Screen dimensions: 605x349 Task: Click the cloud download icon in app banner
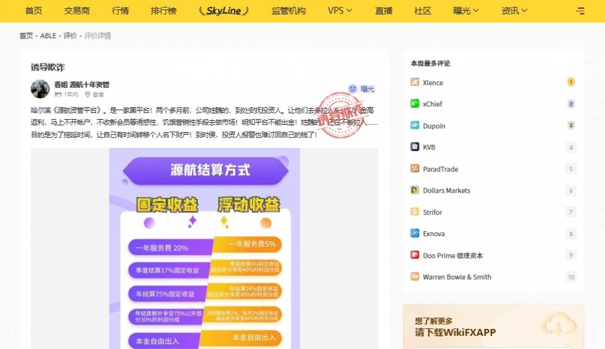(558, 324)
